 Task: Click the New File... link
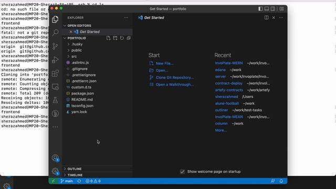[164, 64]
